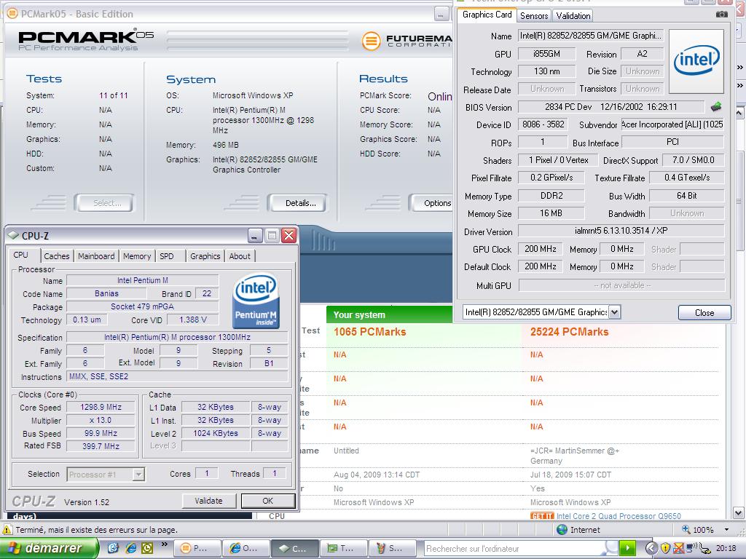This screenshot has height=559, width=746.
Task: Click the Subvendor Acer Incorporated field
Action: 672,124
